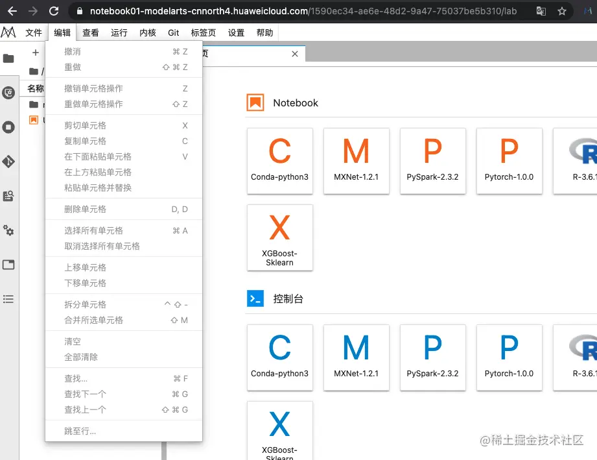Launch MXNet-1.2.1 notebook

[x=357, y=161]
